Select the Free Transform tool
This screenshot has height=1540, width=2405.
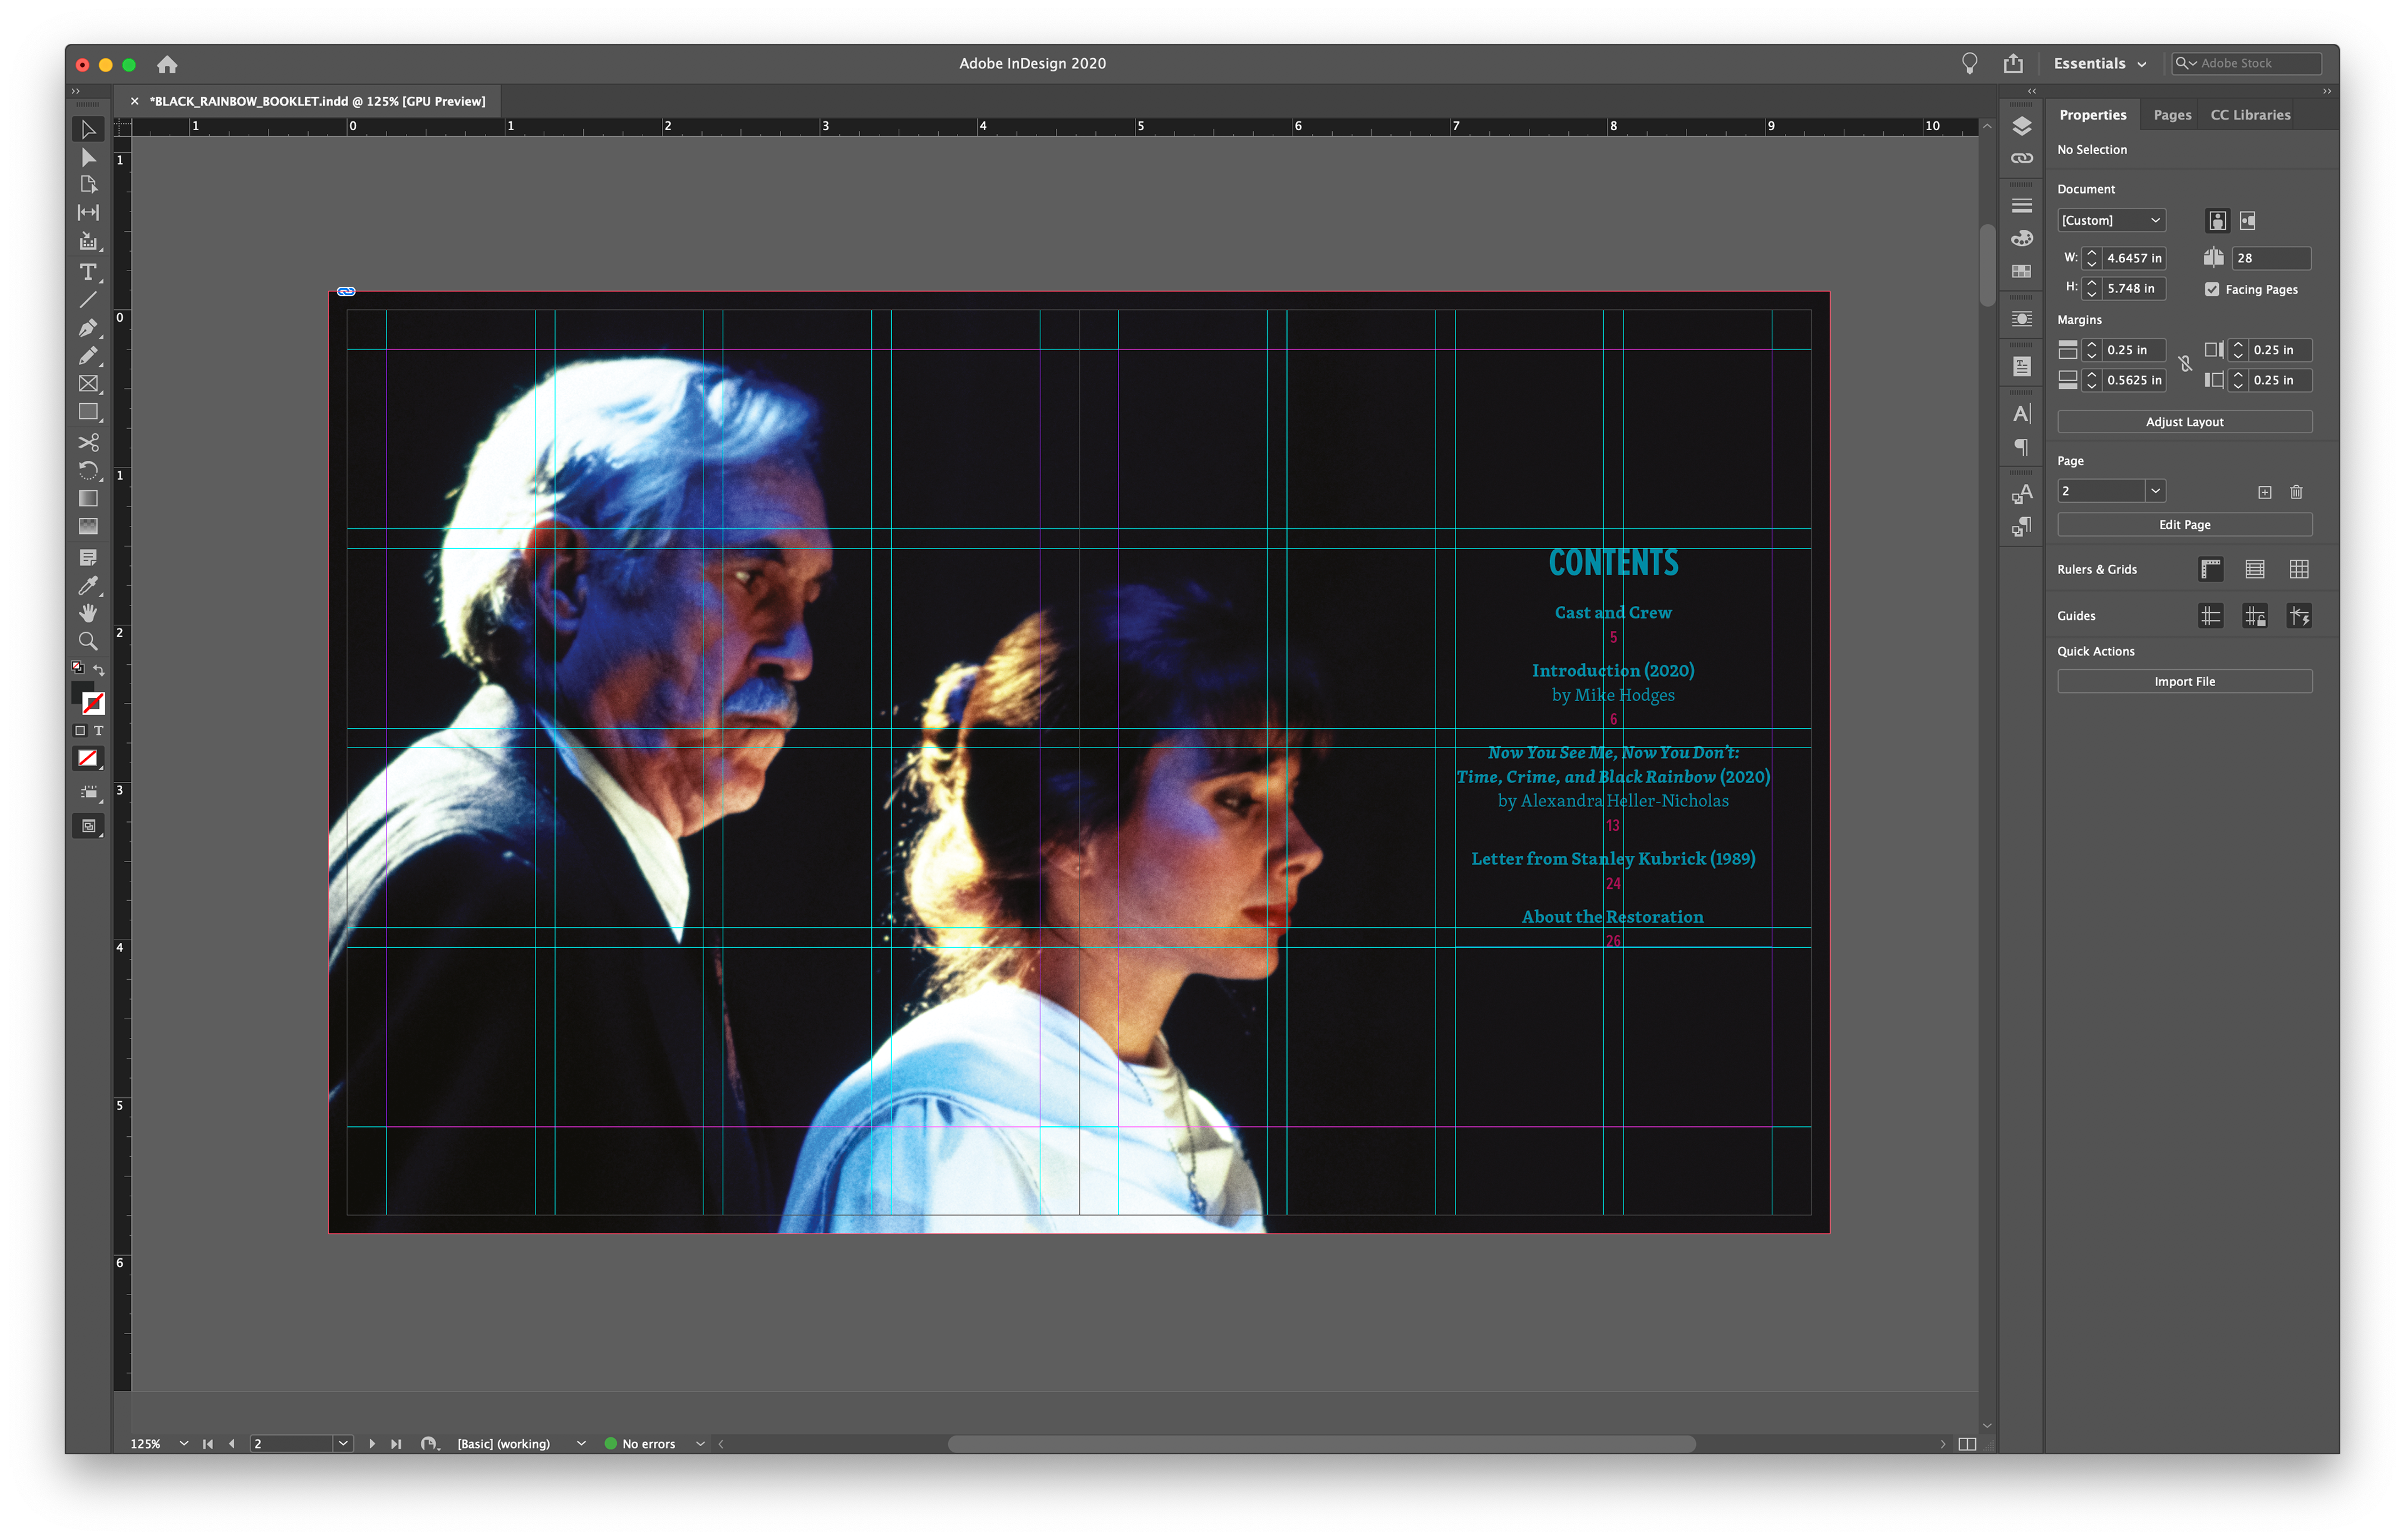tap(88, 470)
